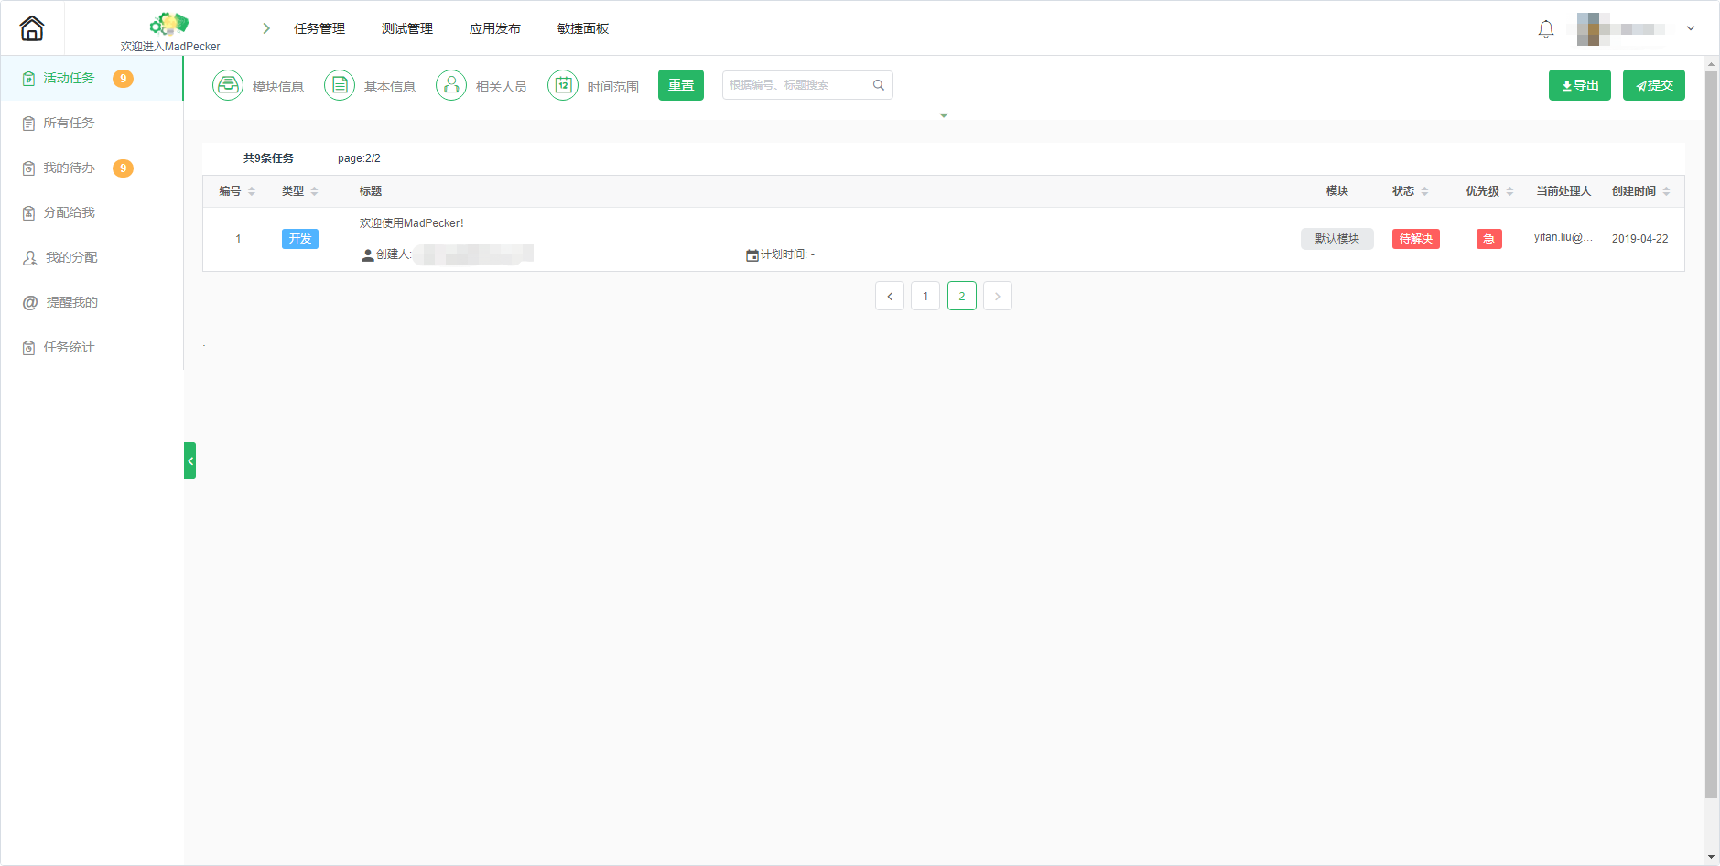
Task: Sort by the 创建时间 column
Action: click(1666, 191)
